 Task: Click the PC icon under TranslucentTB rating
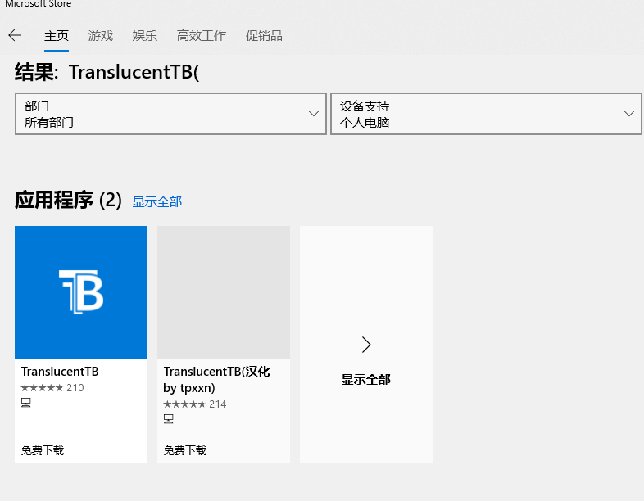tap(26, 403)
